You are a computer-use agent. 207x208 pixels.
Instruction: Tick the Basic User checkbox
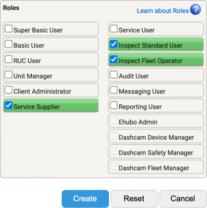(8, 44)
